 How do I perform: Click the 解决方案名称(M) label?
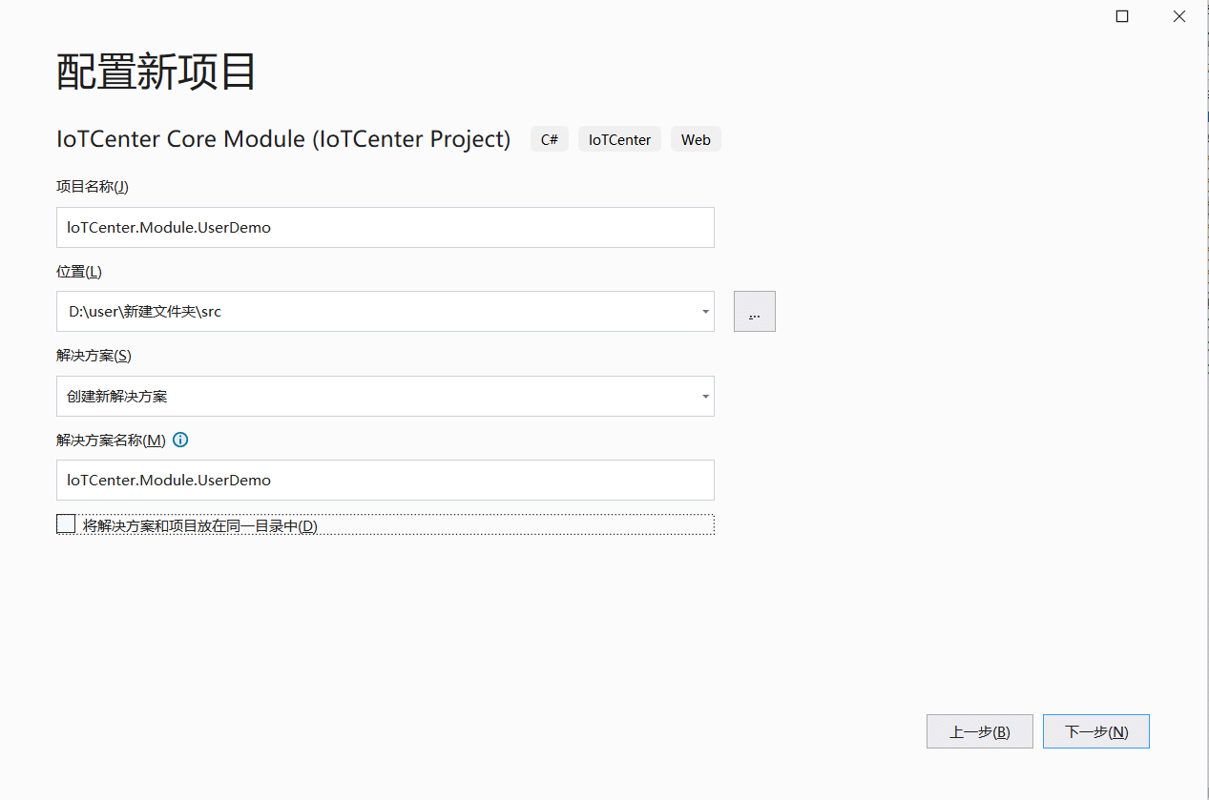pos(111,440)
